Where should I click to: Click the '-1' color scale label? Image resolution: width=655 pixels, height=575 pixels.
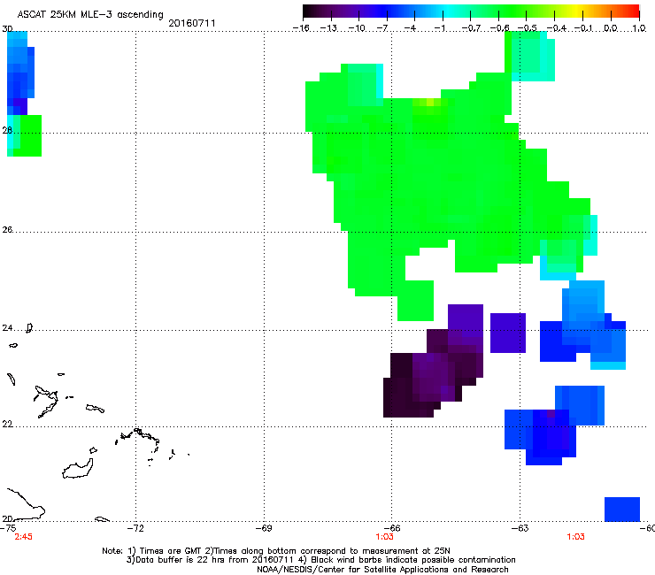439,28
